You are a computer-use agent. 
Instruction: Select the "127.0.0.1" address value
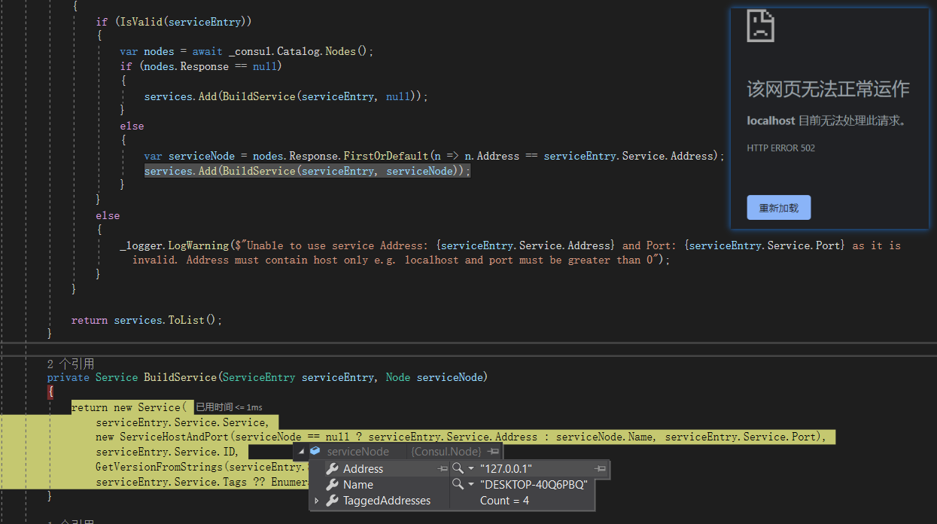click(506, 468)
